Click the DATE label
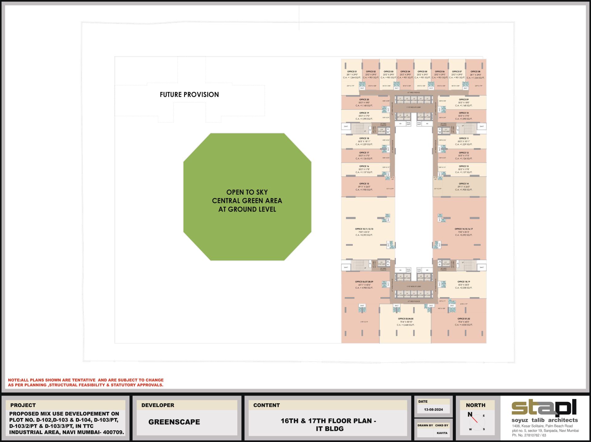Screen dimensions: 591x442 [x=423, y=402]
